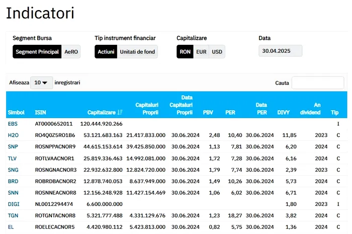The image size is (352, 234).
Task: Click PBV value 0,82 for EL
Action: pyautogui.click(x=214, y=227)
